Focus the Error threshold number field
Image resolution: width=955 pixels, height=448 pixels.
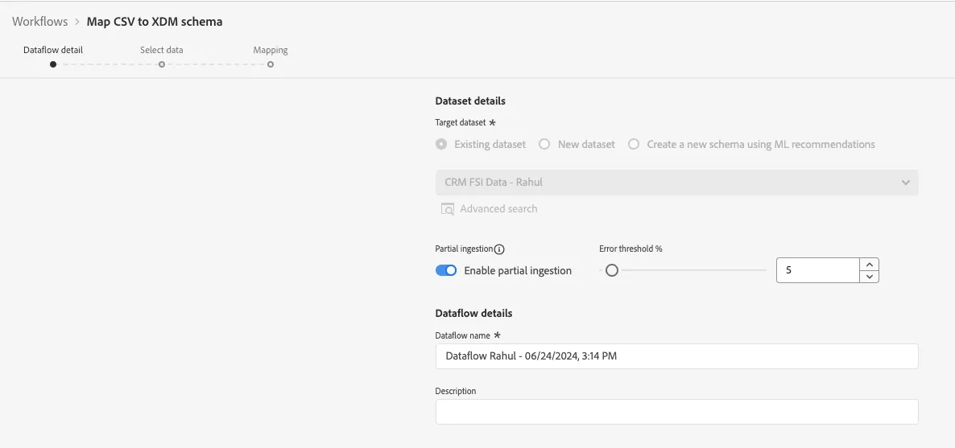tap(818, 270)
